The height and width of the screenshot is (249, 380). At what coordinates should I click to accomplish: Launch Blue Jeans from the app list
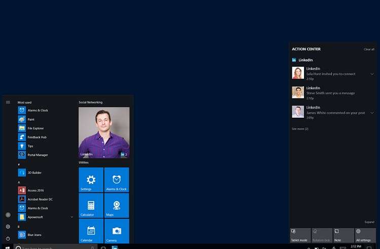[29, 235]
